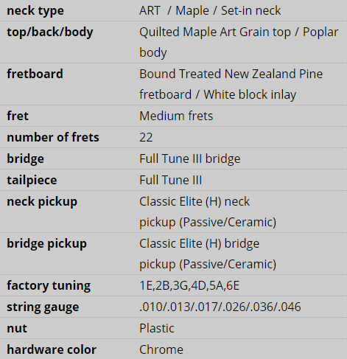Click the 'Classic Elite (H) bridge' text
The height and width of the screenshot is (359, 347).
coord(200,243)
